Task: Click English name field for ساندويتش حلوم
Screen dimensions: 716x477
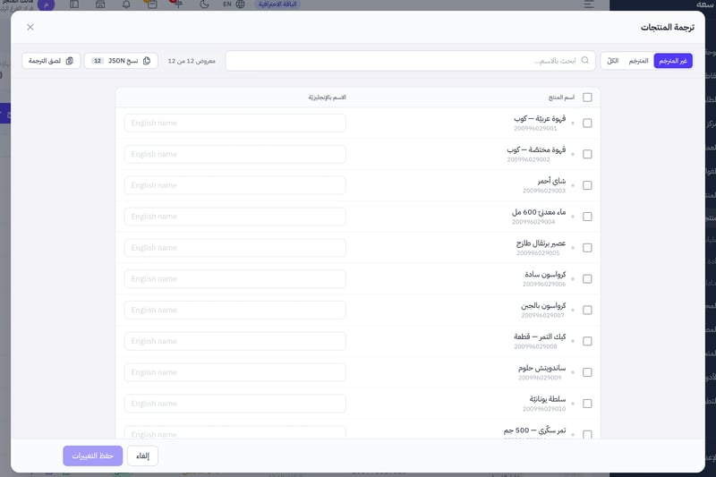Action: [235, 372]
